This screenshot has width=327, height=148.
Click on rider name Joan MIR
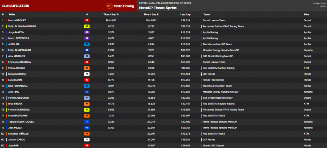[x=14, y=146]
